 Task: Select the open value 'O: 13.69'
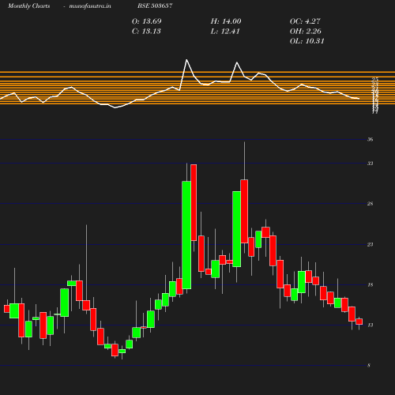pyautogui.click(x=146, y=21)
